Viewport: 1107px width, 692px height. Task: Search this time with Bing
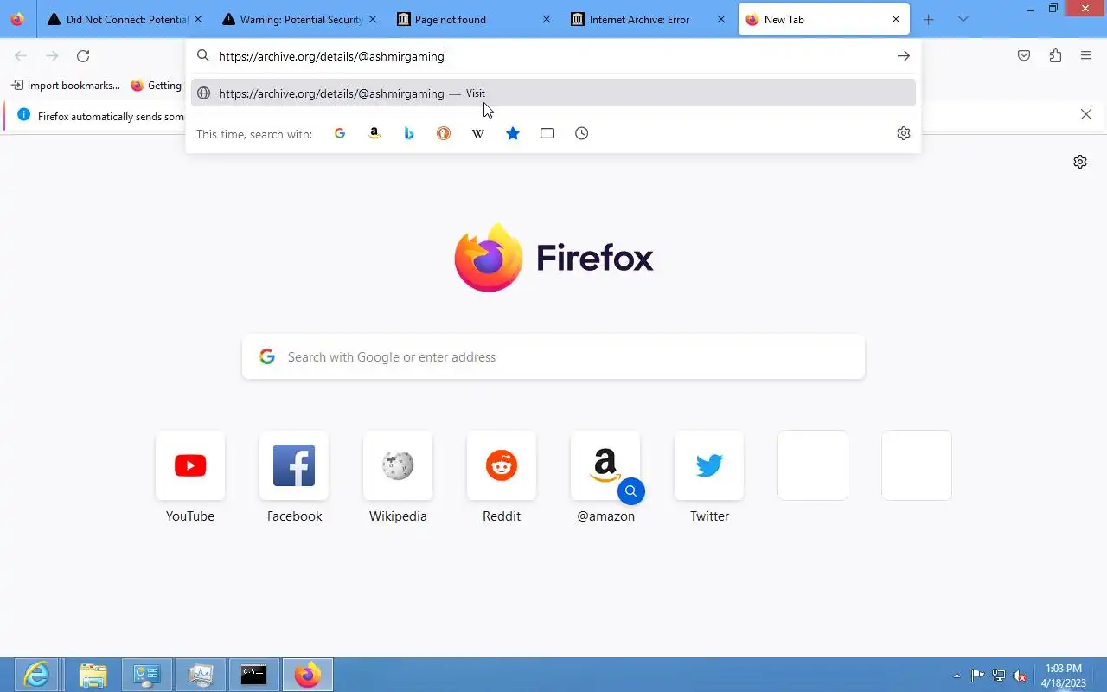click(409, 133)
